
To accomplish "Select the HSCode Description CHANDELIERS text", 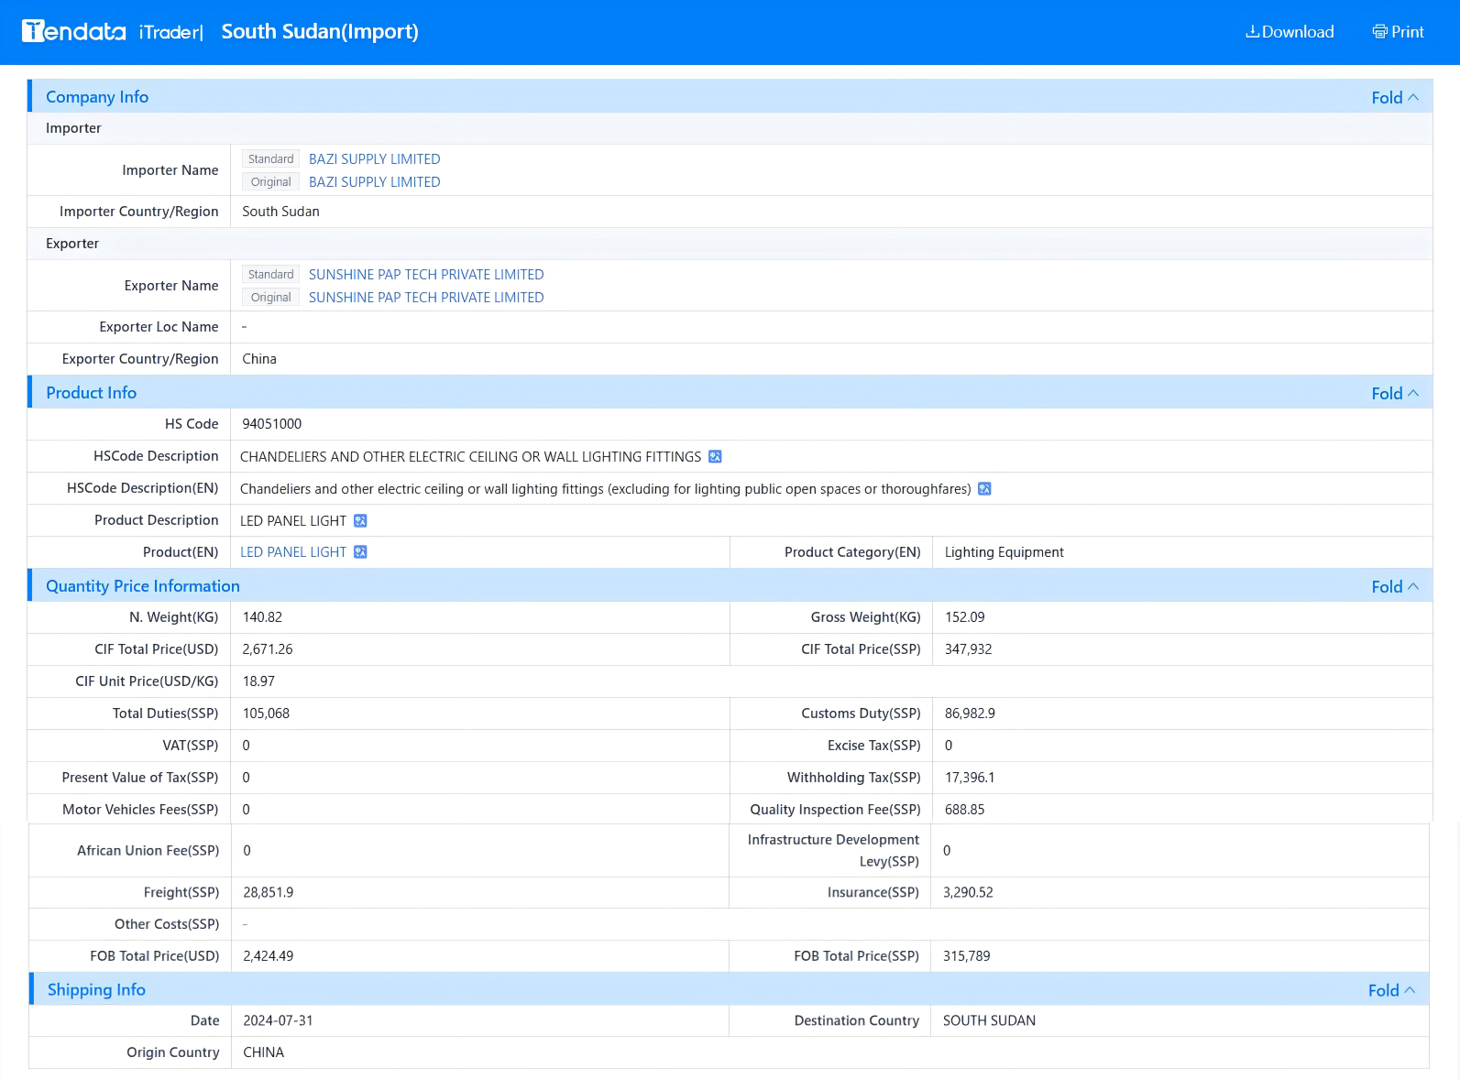I will pos(470,456).
